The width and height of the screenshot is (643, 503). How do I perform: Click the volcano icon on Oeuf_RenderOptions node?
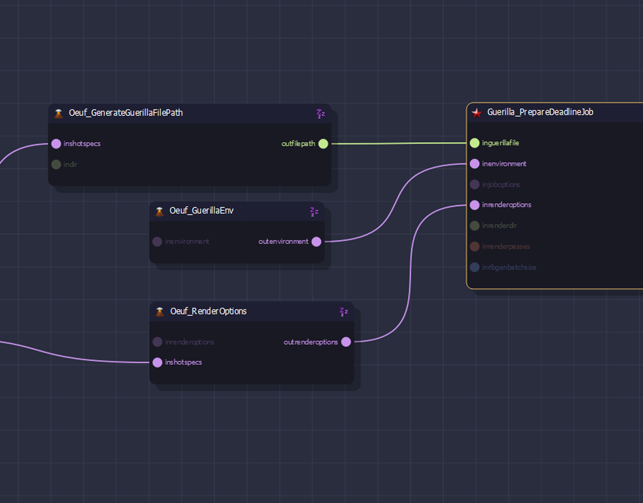[x=160, y=312]
